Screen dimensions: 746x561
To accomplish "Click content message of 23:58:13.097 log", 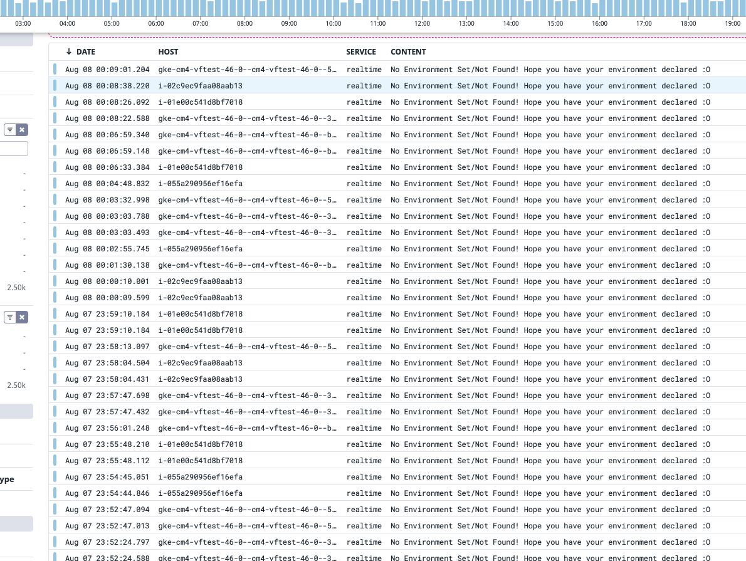I will click(550, 347).
